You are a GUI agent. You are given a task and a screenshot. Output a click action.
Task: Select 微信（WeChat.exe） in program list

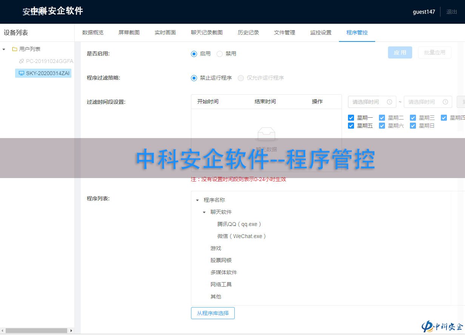click(242, 237)
